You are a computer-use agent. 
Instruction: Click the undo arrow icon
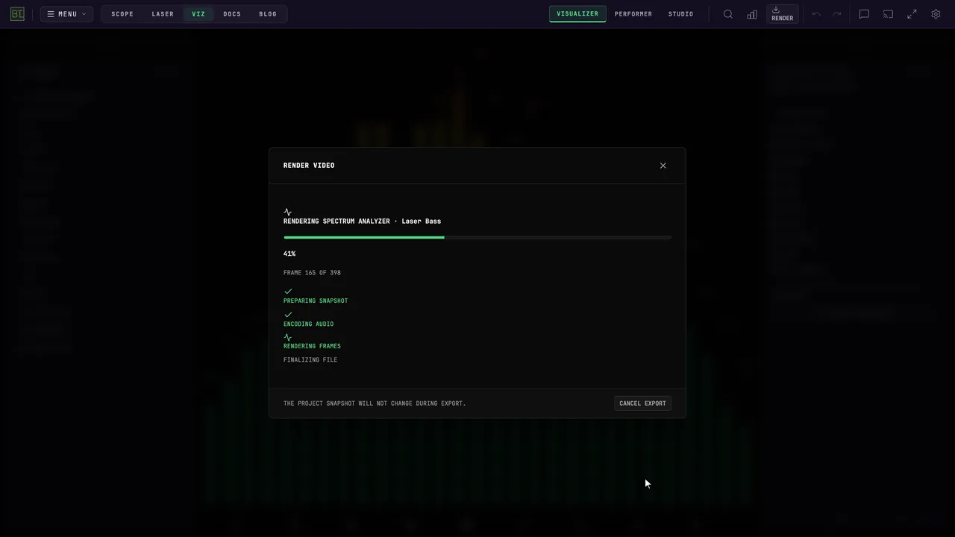(816, 14)
